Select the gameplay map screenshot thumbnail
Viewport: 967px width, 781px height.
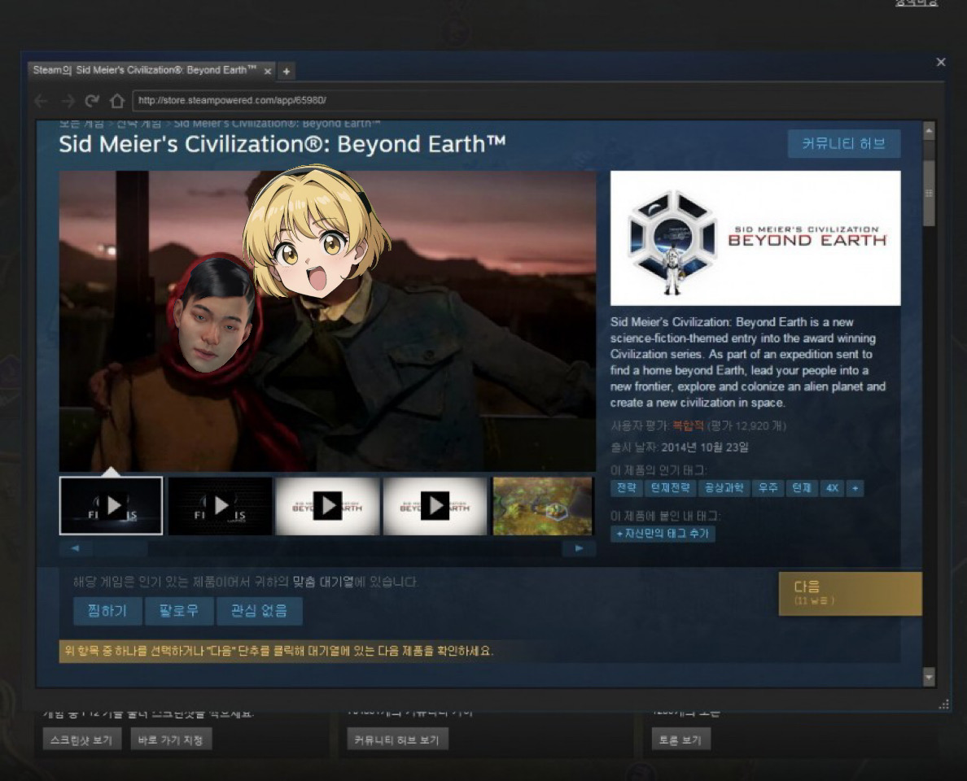tap(543, 505)
